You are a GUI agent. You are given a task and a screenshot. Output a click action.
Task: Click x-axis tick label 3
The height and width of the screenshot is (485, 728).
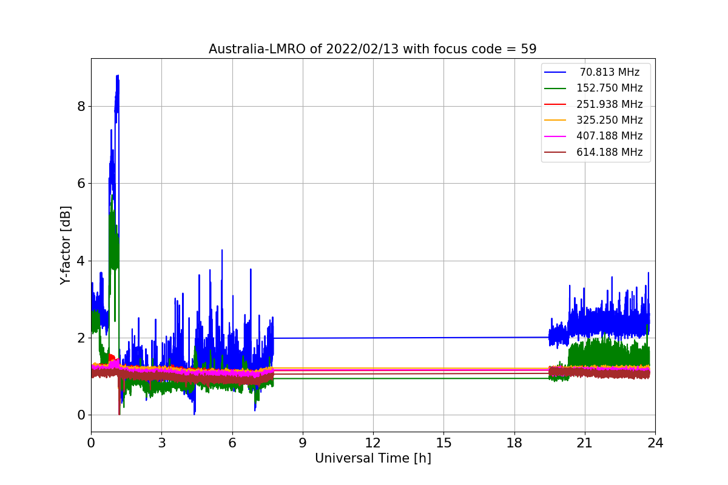pyautogui.click(x=161, y=443)
